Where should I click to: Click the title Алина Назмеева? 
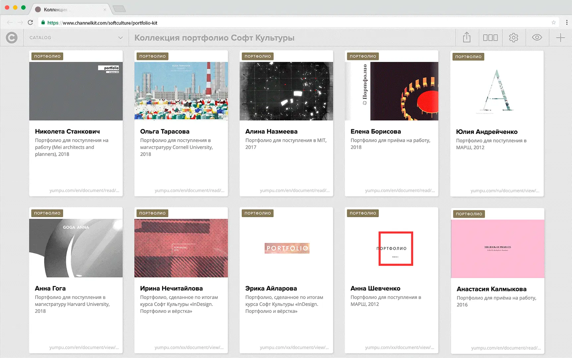pyautogui.click(x=271, y=131)
